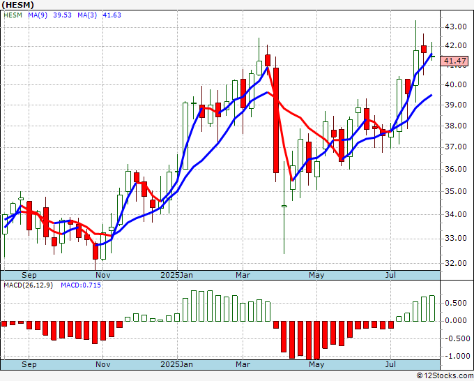Click May on the price chart time axis
The width and height of the screenshot is (474, 381).
pos(316,275)
